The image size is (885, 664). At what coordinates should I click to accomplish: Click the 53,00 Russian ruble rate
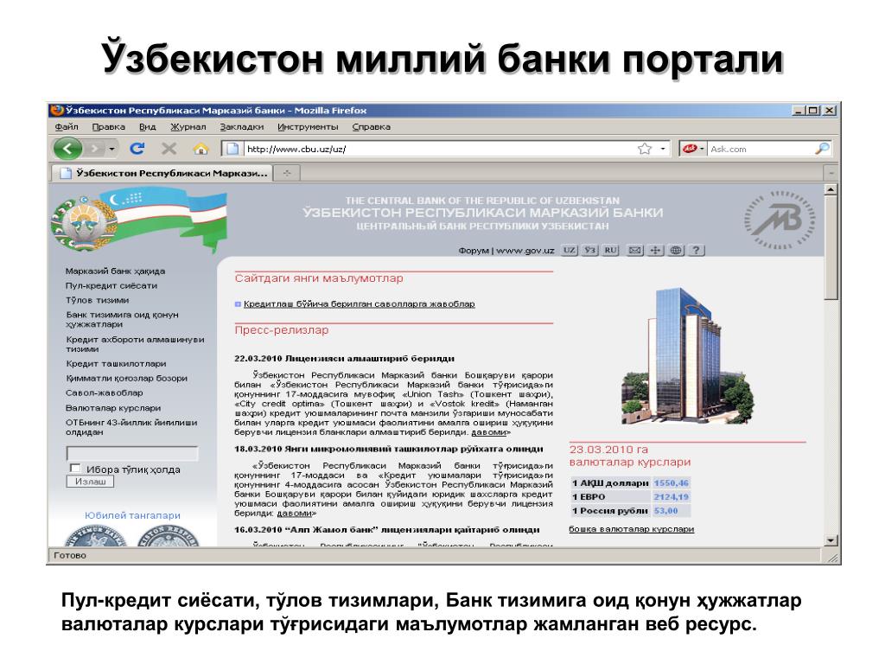tap(665, 511)
